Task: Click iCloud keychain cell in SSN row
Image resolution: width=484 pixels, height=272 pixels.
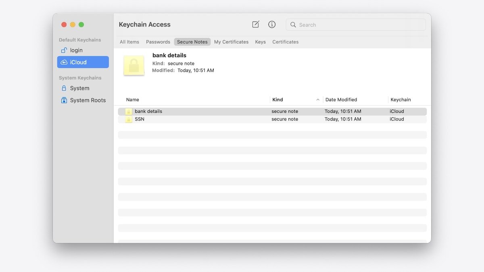Action: click(x=397, y=119)
